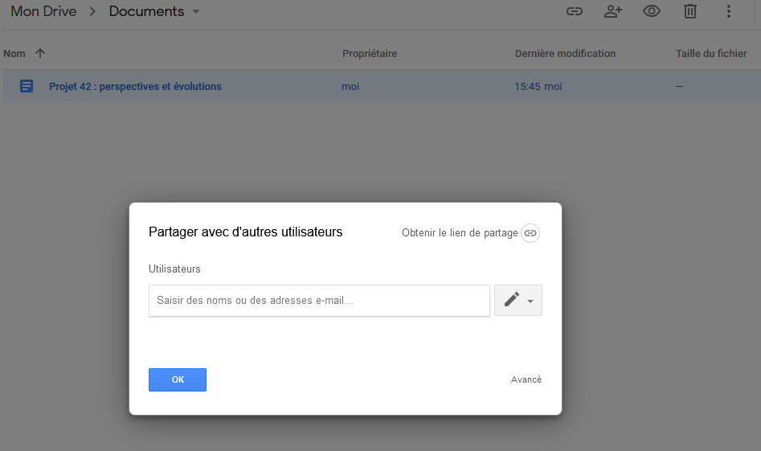This screenshot has width=761, height=451.
Task: Open Avancé sharing settings
Action: coord(526,379)
